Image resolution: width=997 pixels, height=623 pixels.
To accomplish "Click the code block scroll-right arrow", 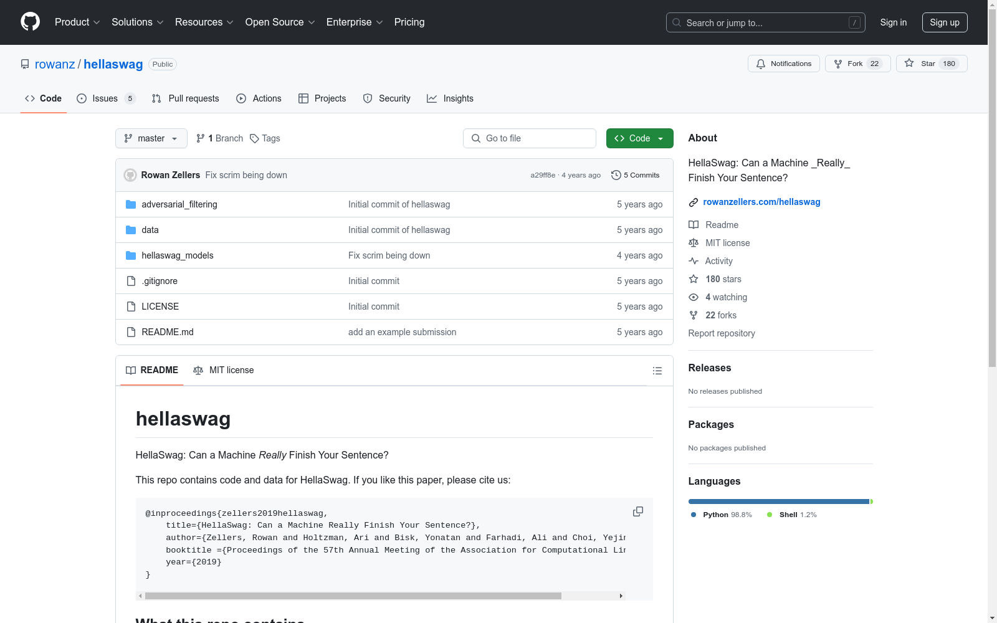I will click(621, 596).
